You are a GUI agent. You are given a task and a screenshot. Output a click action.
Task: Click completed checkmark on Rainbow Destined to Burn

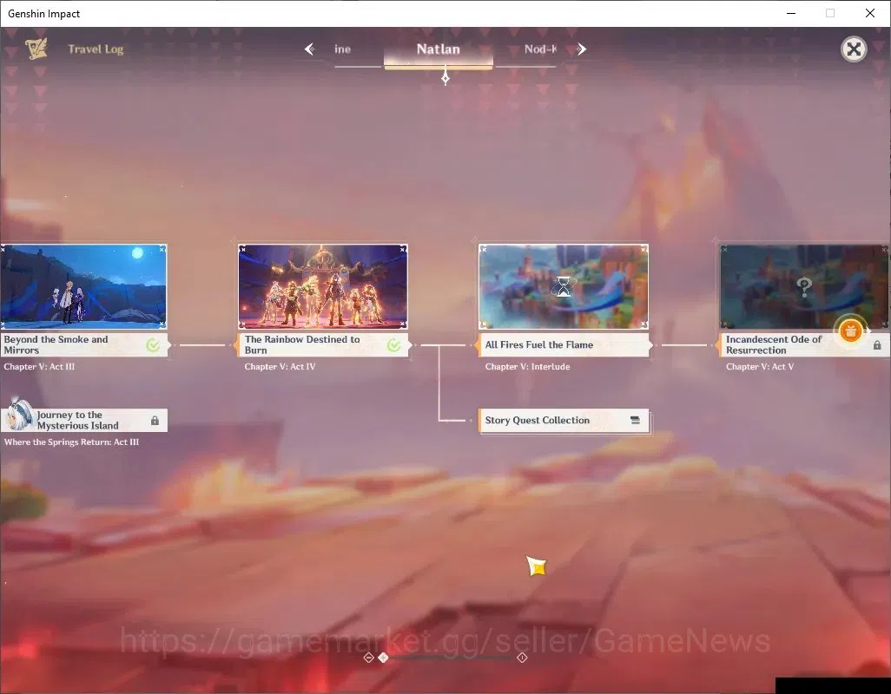[393, 345]
